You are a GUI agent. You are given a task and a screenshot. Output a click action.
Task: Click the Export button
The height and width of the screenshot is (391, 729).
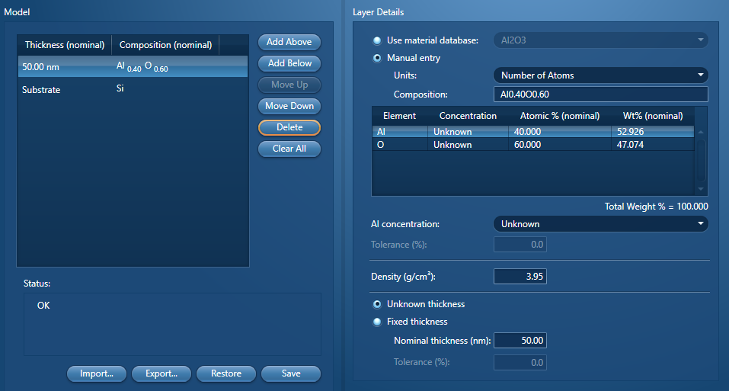(161, 373)
